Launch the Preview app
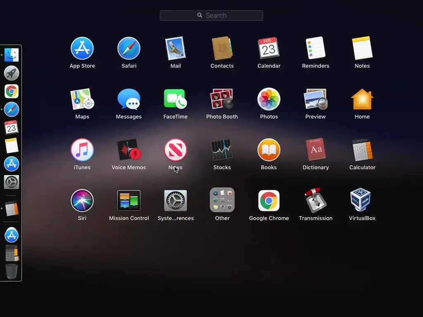 (x=315, y=99)
